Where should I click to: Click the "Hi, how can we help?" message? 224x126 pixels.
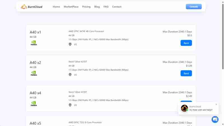[201, 110]
